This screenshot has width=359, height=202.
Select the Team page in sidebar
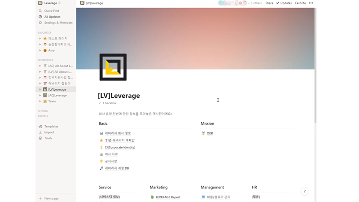coord(52,101)
